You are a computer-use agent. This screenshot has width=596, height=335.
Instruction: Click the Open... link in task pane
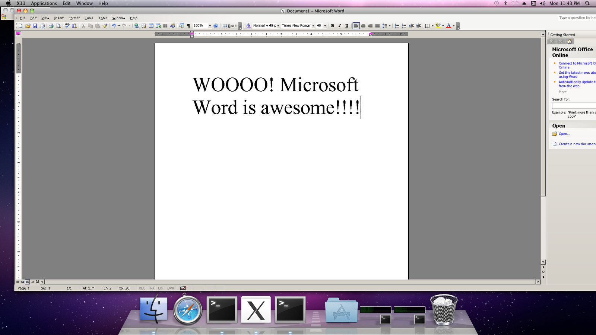[564, 134]
